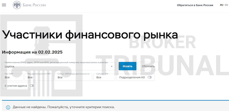This screenshot has width=229, height=111.
Task: Click the Банк России logo text
Action: click(34, 5)
